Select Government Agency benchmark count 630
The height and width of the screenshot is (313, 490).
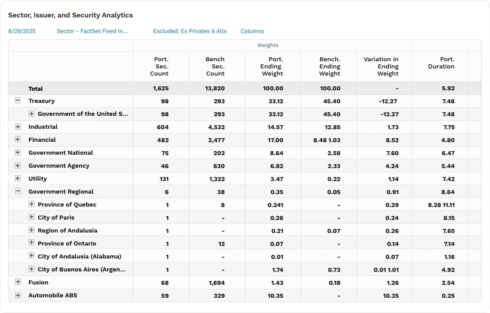(219, 166)
